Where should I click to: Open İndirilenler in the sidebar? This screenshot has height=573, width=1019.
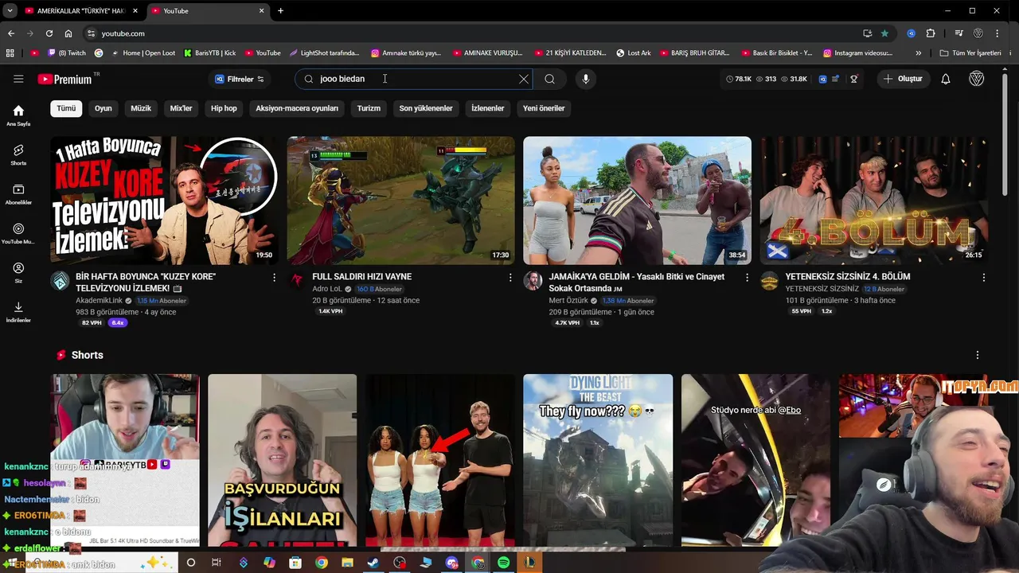coord(18,312)
